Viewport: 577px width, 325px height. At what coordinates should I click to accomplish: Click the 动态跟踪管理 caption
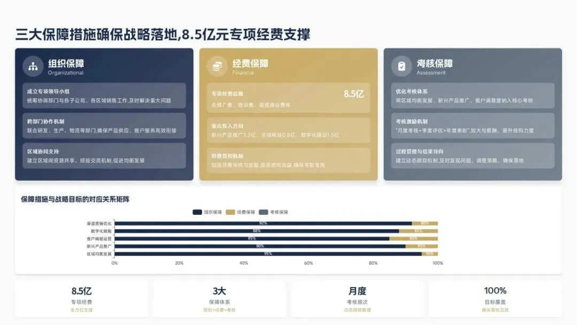pyautogui.click(x=357, y=310)
